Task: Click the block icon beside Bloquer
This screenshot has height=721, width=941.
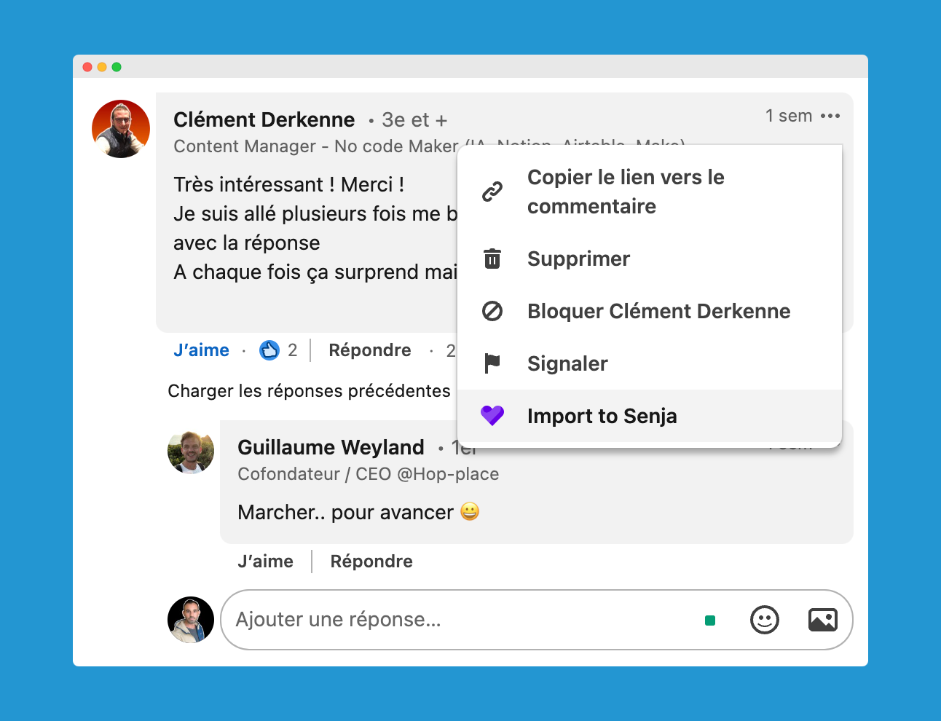Action: tap(492, 311)
